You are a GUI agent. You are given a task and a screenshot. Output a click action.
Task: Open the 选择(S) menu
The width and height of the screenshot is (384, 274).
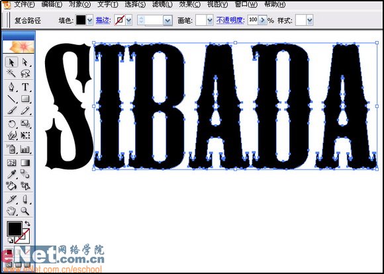click(135, 5)
